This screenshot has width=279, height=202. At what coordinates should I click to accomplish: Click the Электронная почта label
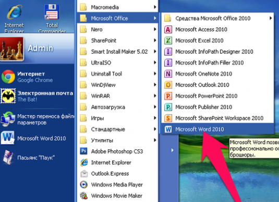[45, 93]
